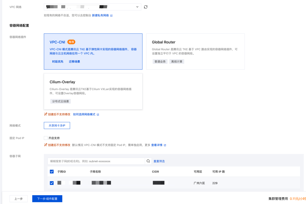Click the 下一步:组件配置 button

(x=47, y=199)
